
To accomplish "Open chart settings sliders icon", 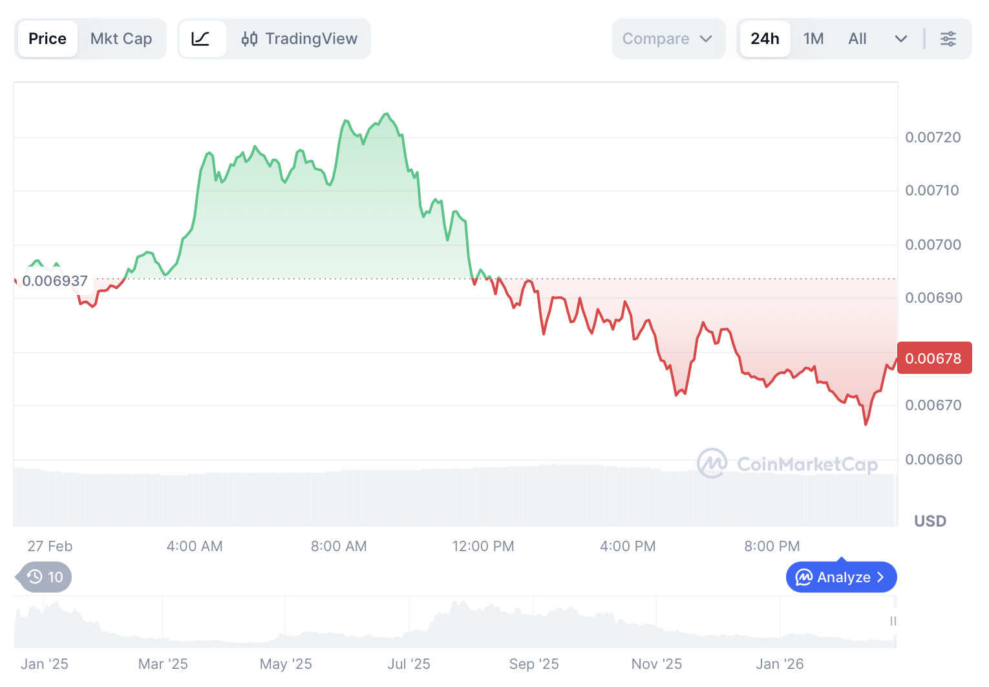I will point(948,39).
